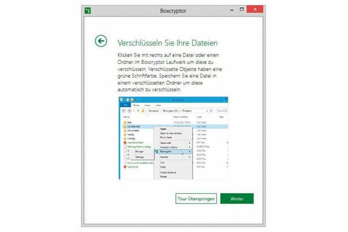Expand the Share with submenu
Viewport: 348px width, 232px height.
(x=190, y=143)
